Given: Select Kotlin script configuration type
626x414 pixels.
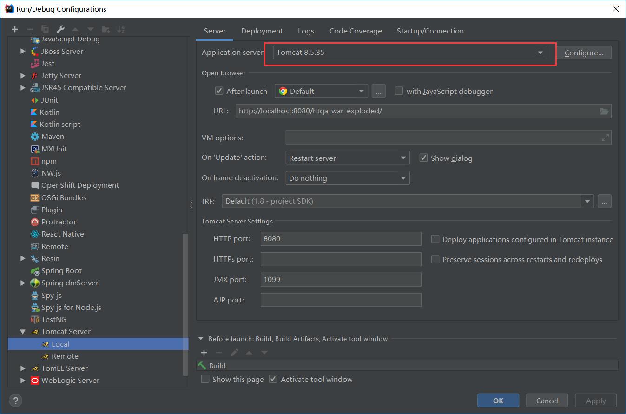Looking at the screenshot, I should tap(60, 124).
